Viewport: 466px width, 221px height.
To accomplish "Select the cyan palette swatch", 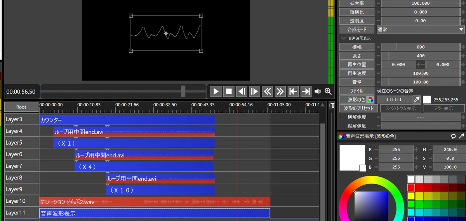I will point(411,212).
